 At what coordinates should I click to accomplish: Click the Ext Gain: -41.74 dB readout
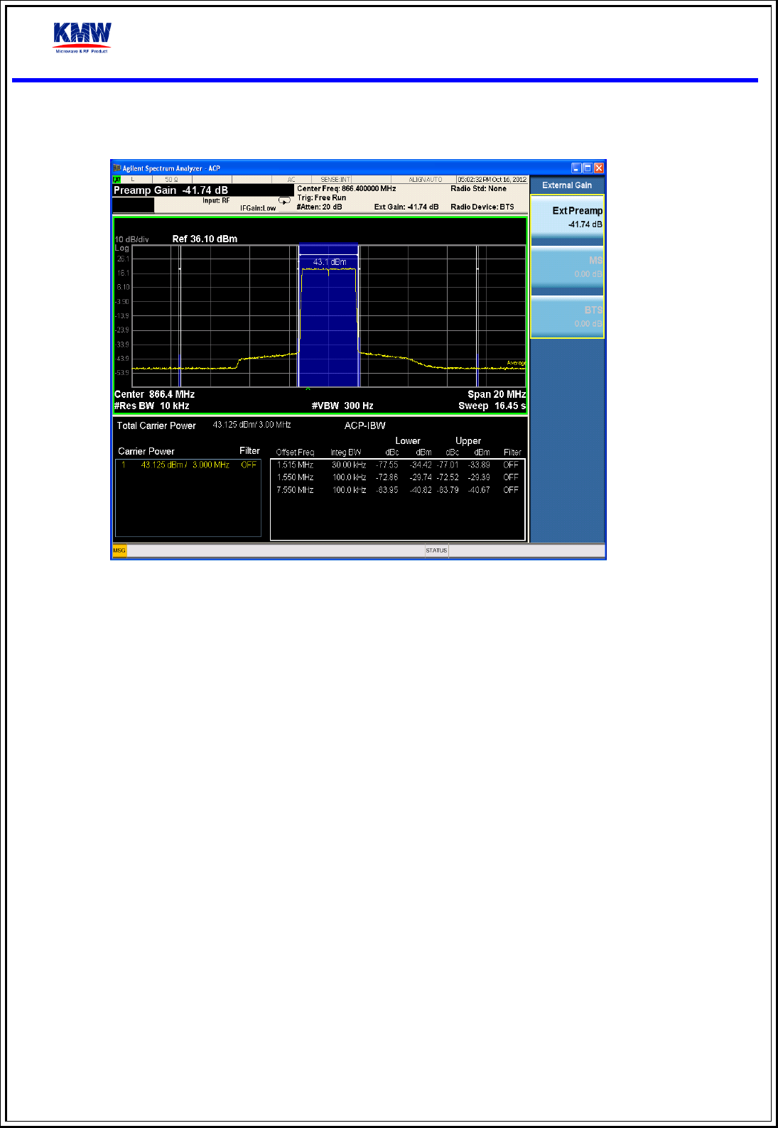[x=406, y=207]
